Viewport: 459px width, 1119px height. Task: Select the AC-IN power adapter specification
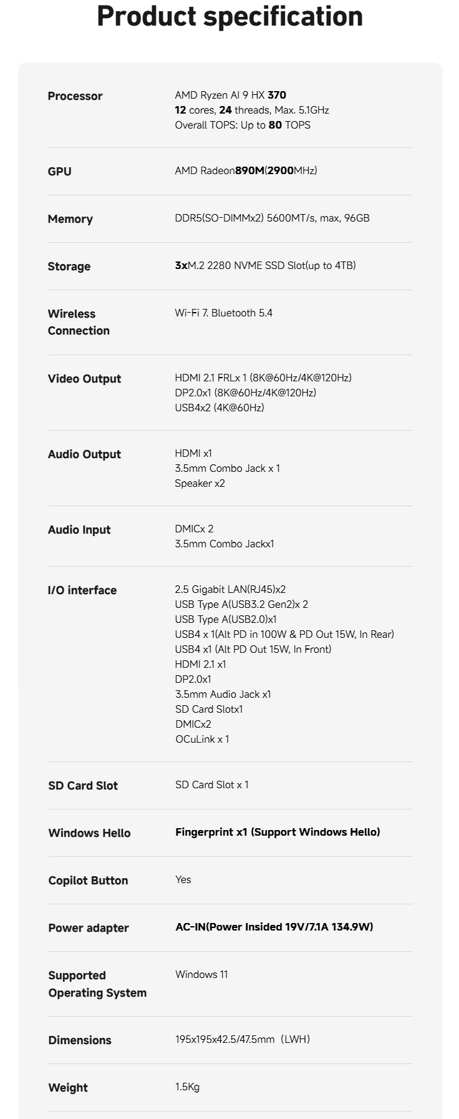coord(274,927)
